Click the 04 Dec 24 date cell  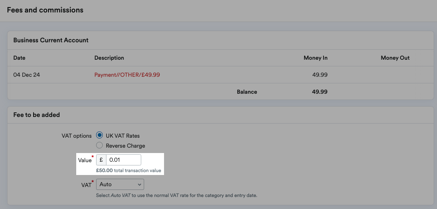27,75
